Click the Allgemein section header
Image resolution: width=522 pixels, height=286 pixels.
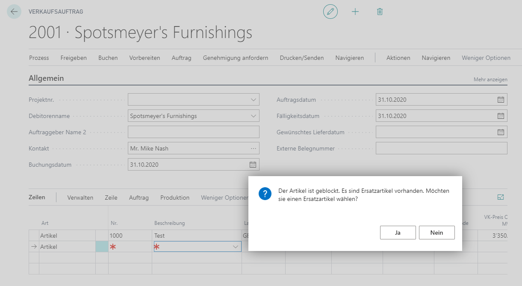pyautogui.click(x=46, y=78)
